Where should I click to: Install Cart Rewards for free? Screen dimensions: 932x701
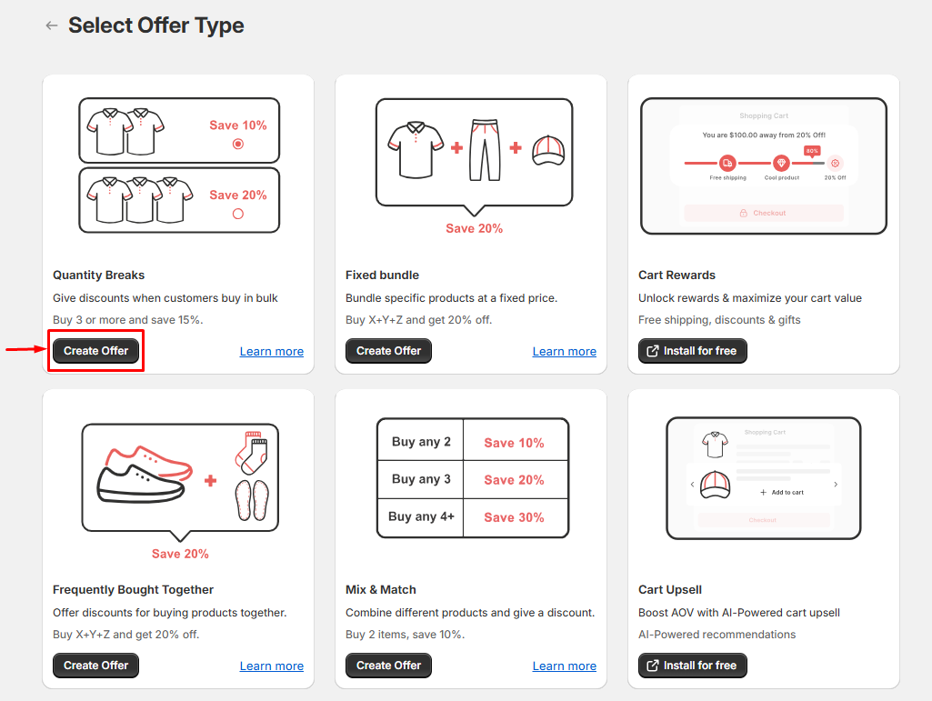[692, 351]
